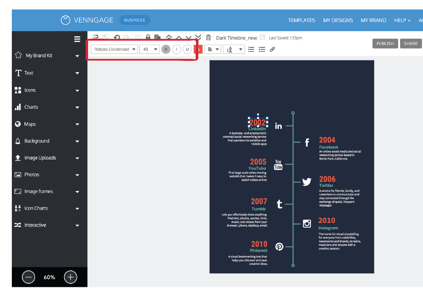Click the orange text color swatch

coord(199,49)
